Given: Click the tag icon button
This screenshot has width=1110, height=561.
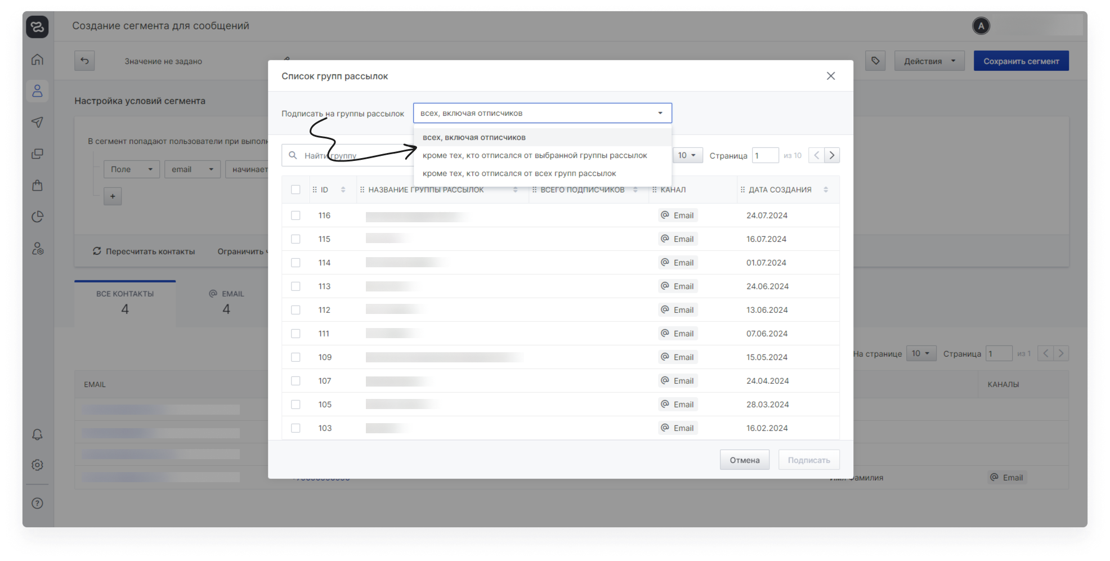Looking at the screenshot, I should (x=875, y=61).
